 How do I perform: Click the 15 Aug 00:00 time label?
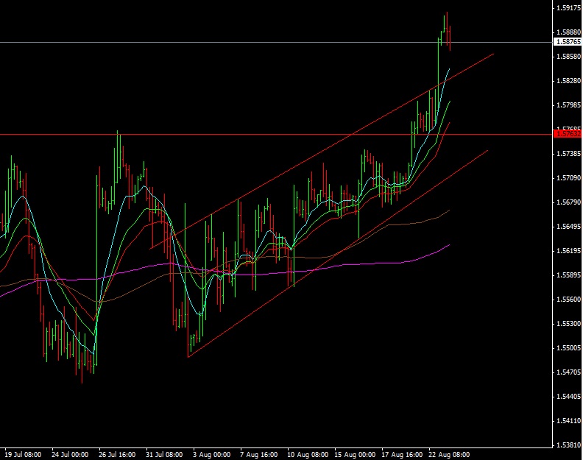pos(355,455)
